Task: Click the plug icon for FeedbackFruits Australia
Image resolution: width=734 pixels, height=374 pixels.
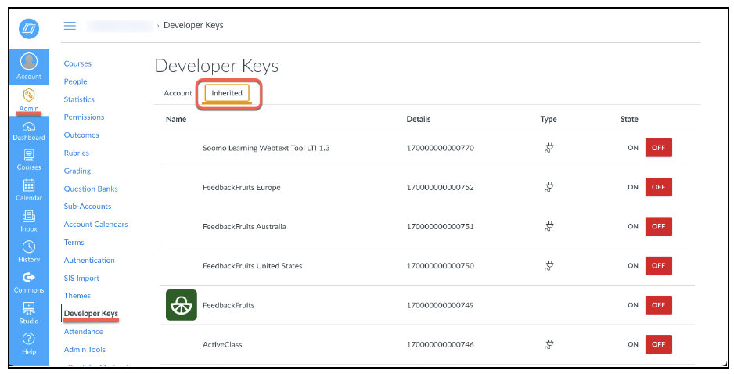Action: click(549, 227)
